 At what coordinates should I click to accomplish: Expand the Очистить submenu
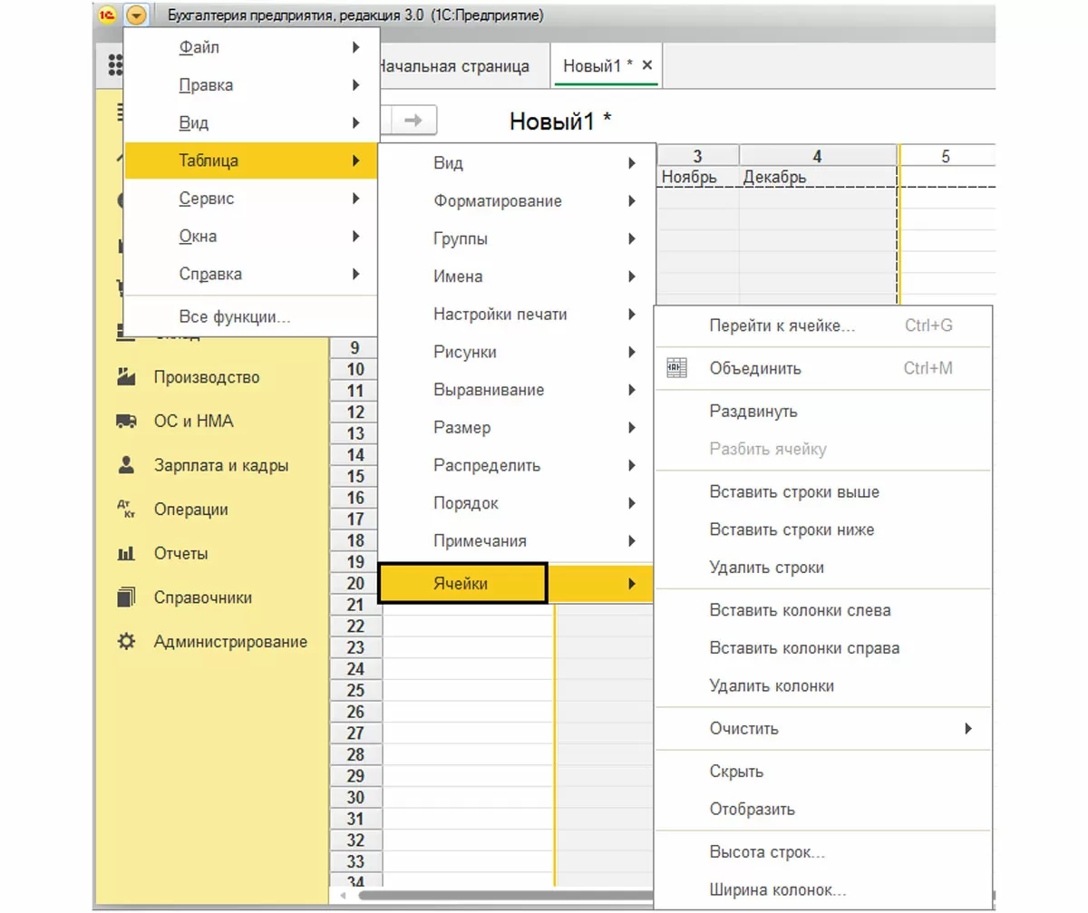824,729
